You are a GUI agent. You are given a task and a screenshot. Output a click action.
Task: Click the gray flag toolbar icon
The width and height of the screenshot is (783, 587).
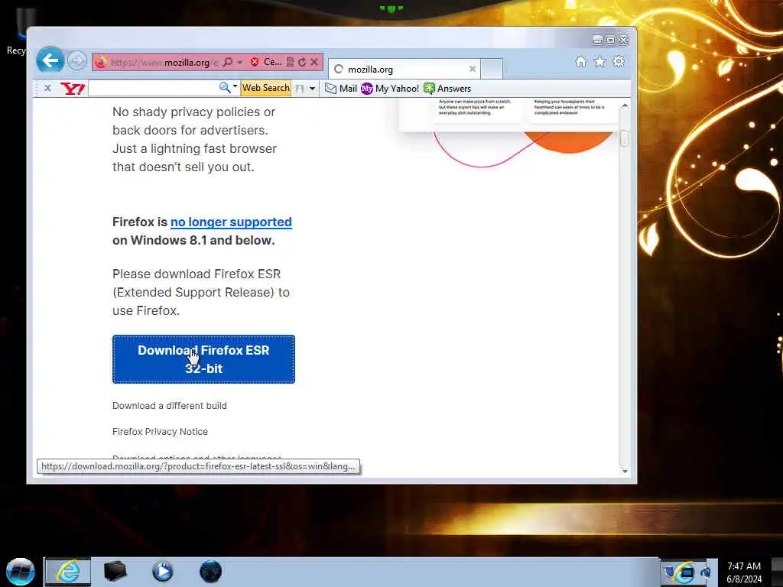click(x=300, y=89)
